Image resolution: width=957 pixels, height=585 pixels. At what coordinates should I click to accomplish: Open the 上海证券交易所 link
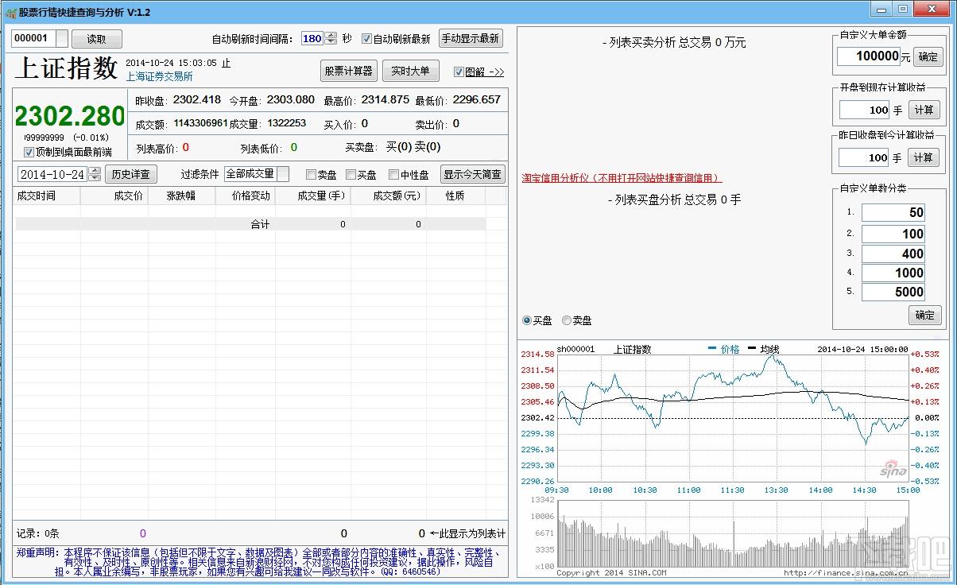159,77
